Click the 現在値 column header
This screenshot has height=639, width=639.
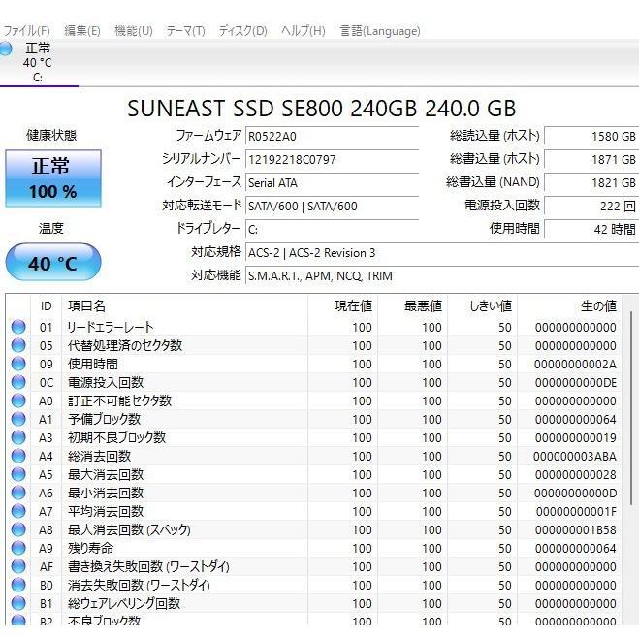(x=342, y=306)
